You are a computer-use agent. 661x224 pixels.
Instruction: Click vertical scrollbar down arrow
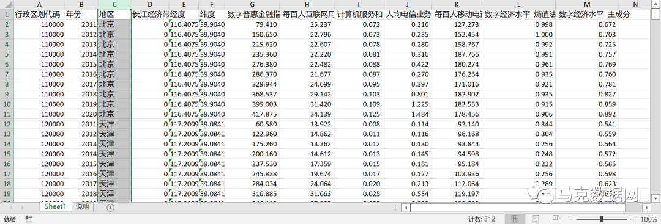655,198
